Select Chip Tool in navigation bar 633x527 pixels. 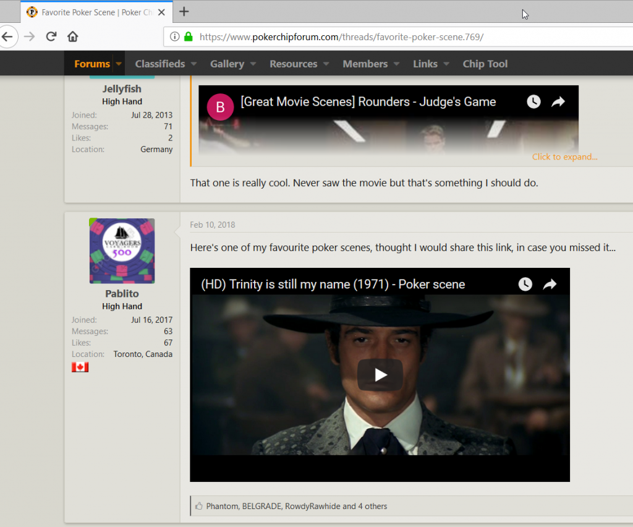pyautogui.click(x=485, y=64)
